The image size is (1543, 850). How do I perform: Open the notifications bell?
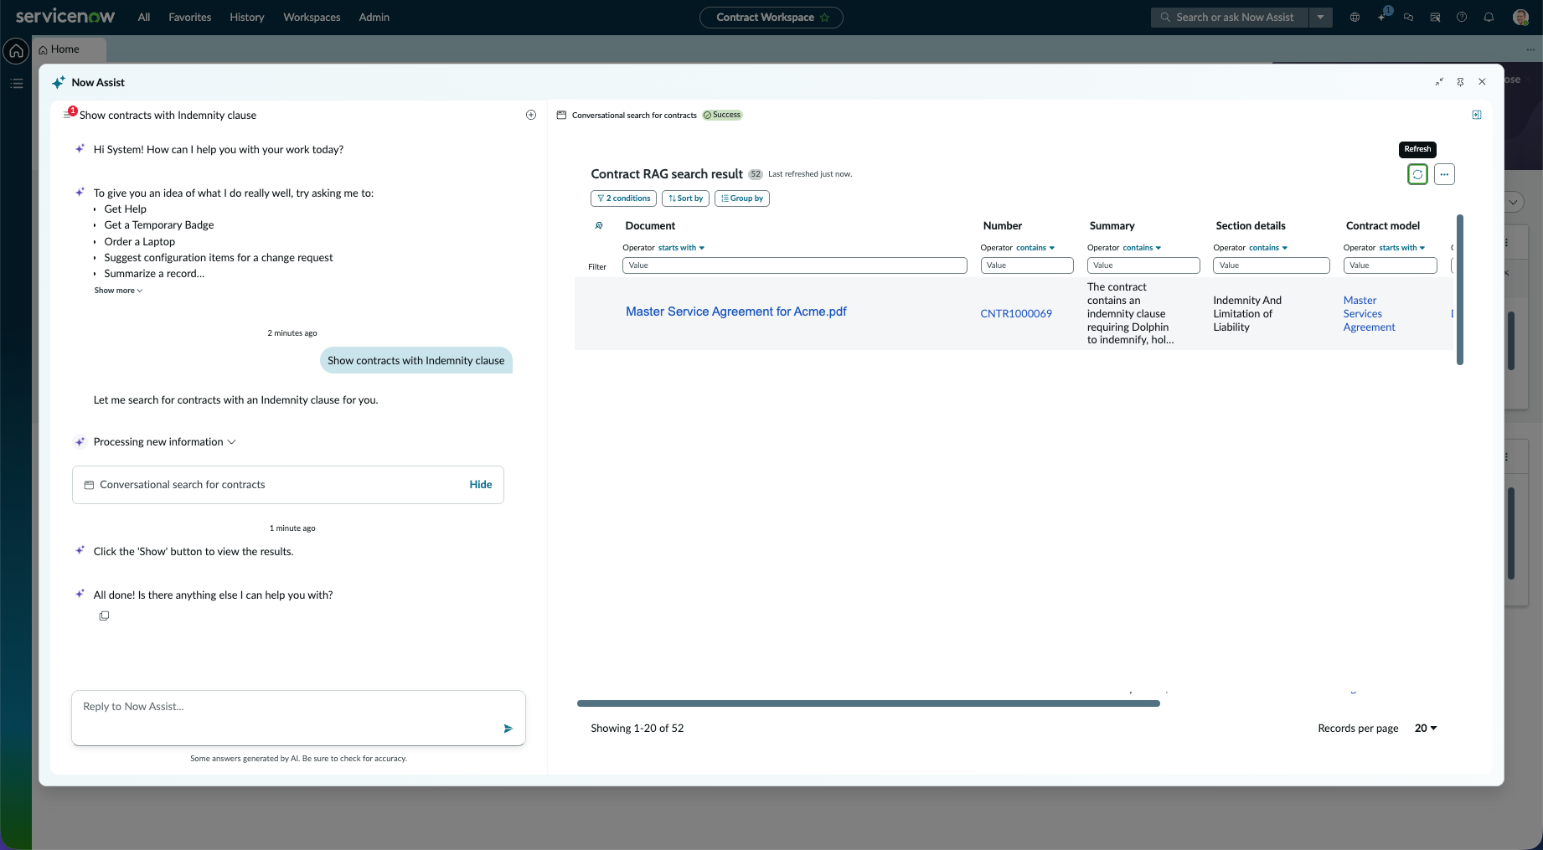tap(1489, 17)
